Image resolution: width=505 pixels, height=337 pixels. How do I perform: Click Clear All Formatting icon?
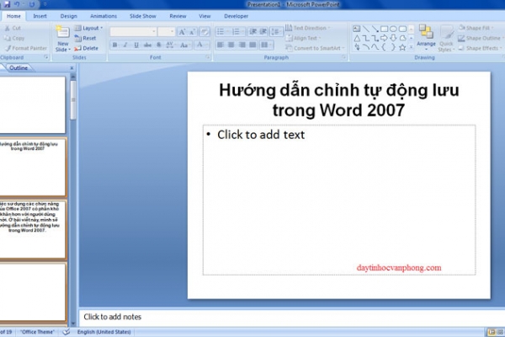click(x=205, y=32)
